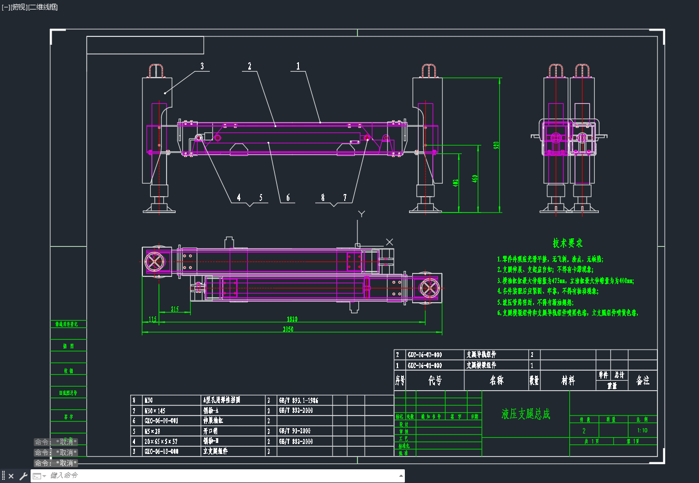Select the GKC-06-02-000 part code
This screenshot has height=483, width=699.
(x=425, y=355)
